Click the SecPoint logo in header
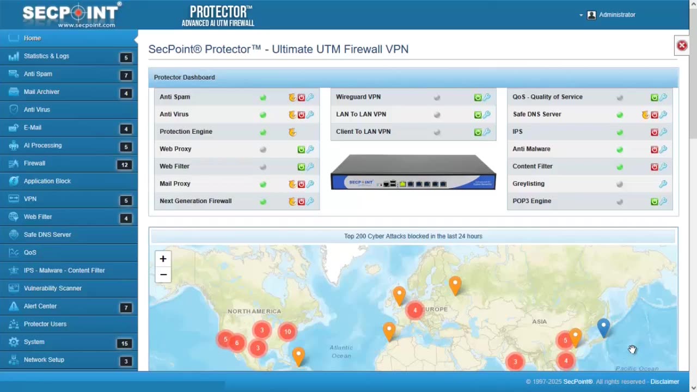The image size is (697, 392). click(71, 15)
